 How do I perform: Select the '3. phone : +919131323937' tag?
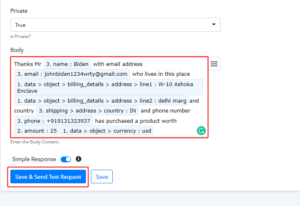54,121
